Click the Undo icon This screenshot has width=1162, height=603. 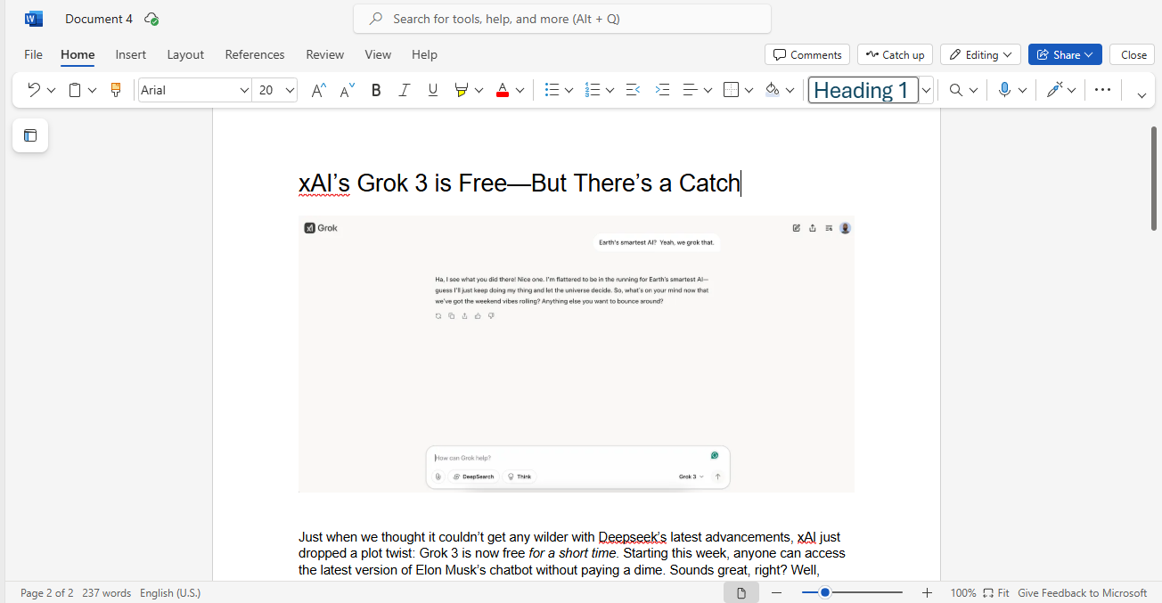click(34, 90)
